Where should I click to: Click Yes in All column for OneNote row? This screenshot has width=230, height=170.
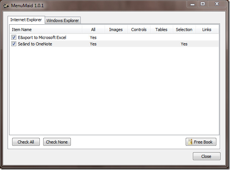[93, 44]
